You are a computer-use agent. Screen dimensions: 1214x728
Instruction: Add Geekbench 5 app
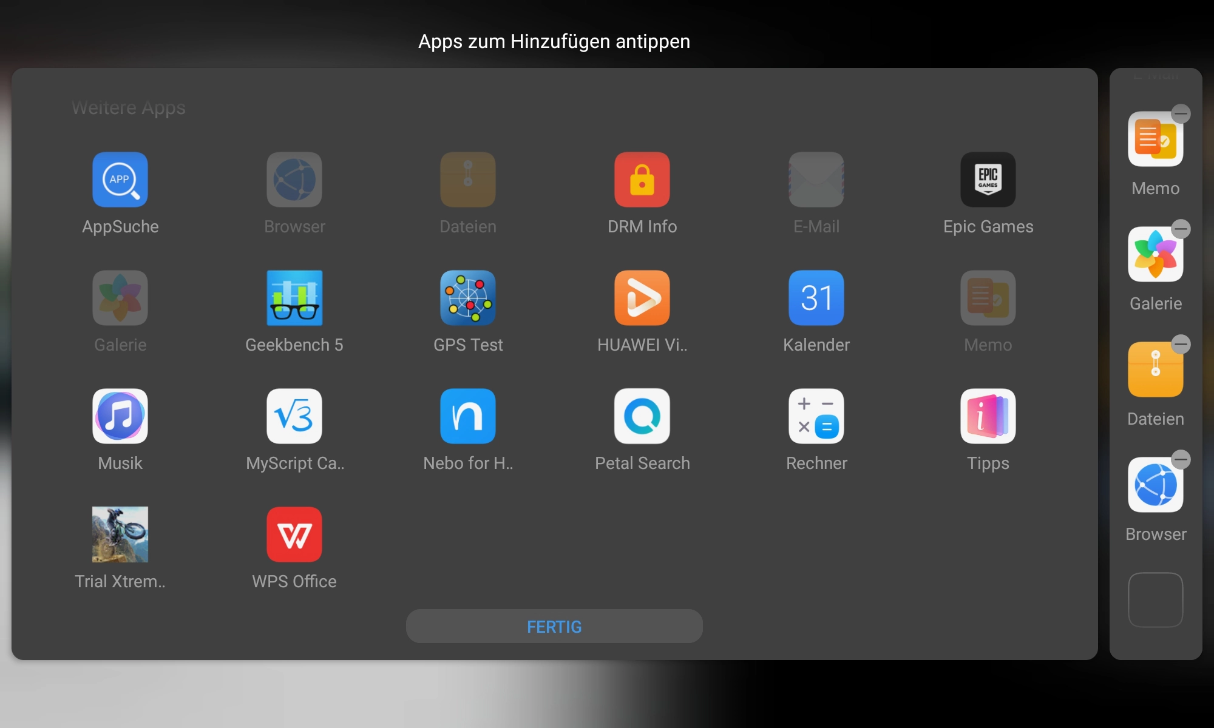pyautogui.click(x=294, y=298)
